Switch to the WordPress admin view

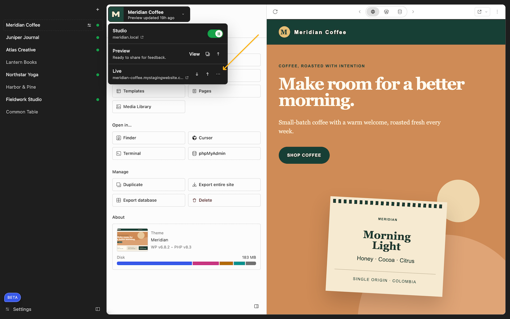(387, 12)
